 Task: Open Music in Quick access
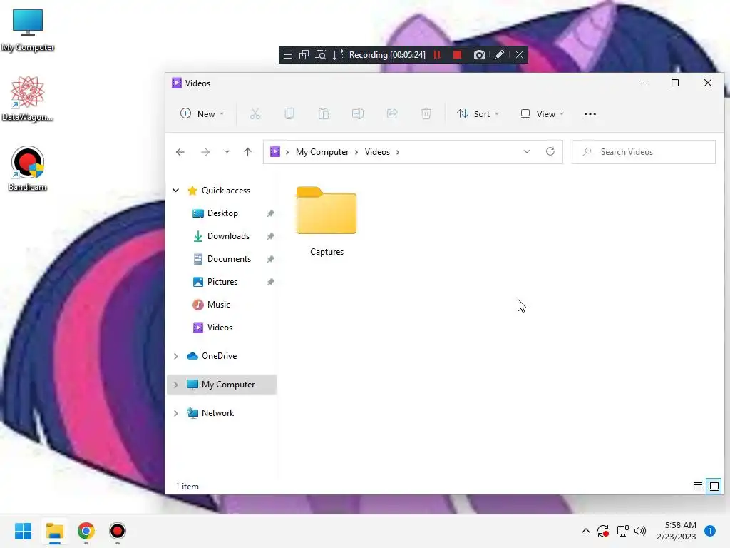[x=218, y=304]
